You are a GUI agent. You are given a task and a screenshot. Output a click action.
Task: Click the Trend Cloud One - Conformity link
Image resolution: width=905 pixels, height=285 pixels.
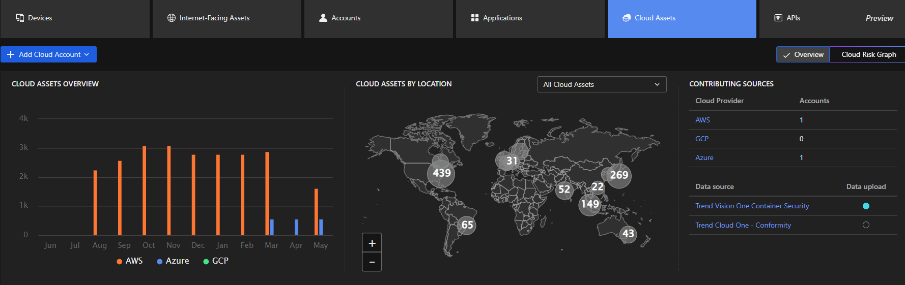click(x=743, y=225)
